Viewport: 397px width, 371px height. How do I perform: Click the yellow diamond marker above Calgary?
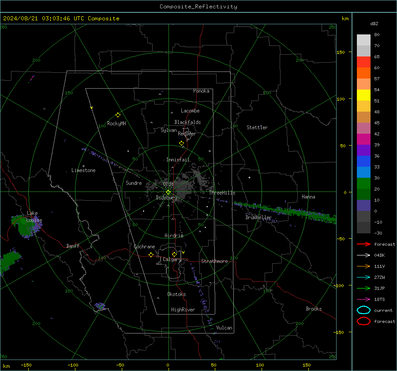174,254
